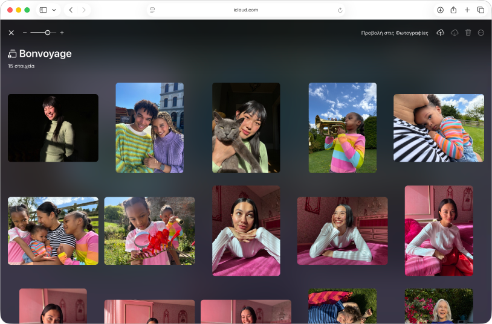The image size is (492, 324).
Task: Expand the sidebar dropdown chevron
Action: coord(54,10)
